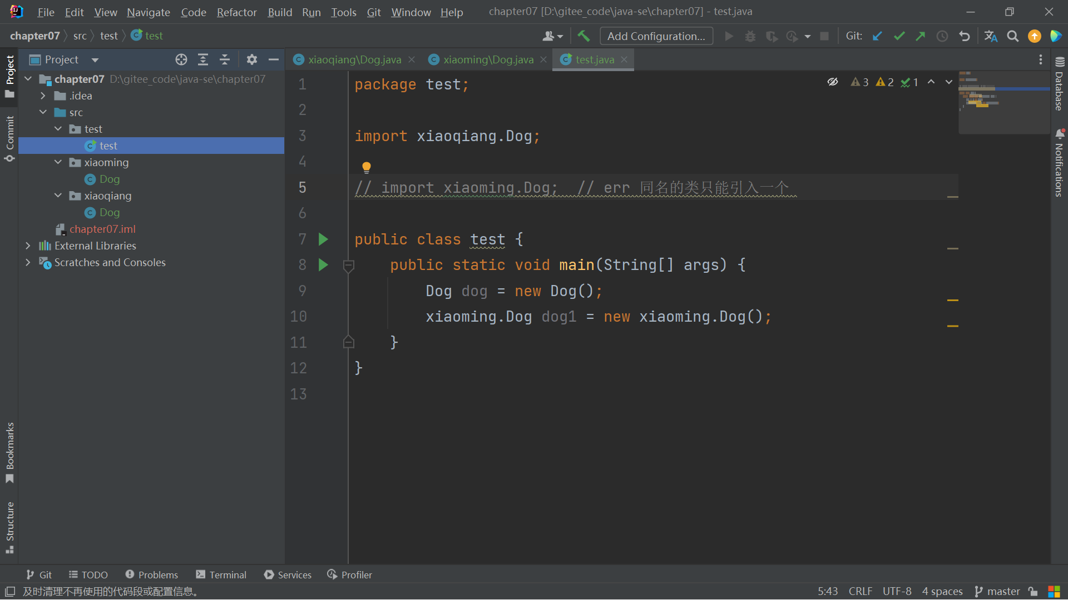Toggle reader mode eye icon

tap(832, 82)
